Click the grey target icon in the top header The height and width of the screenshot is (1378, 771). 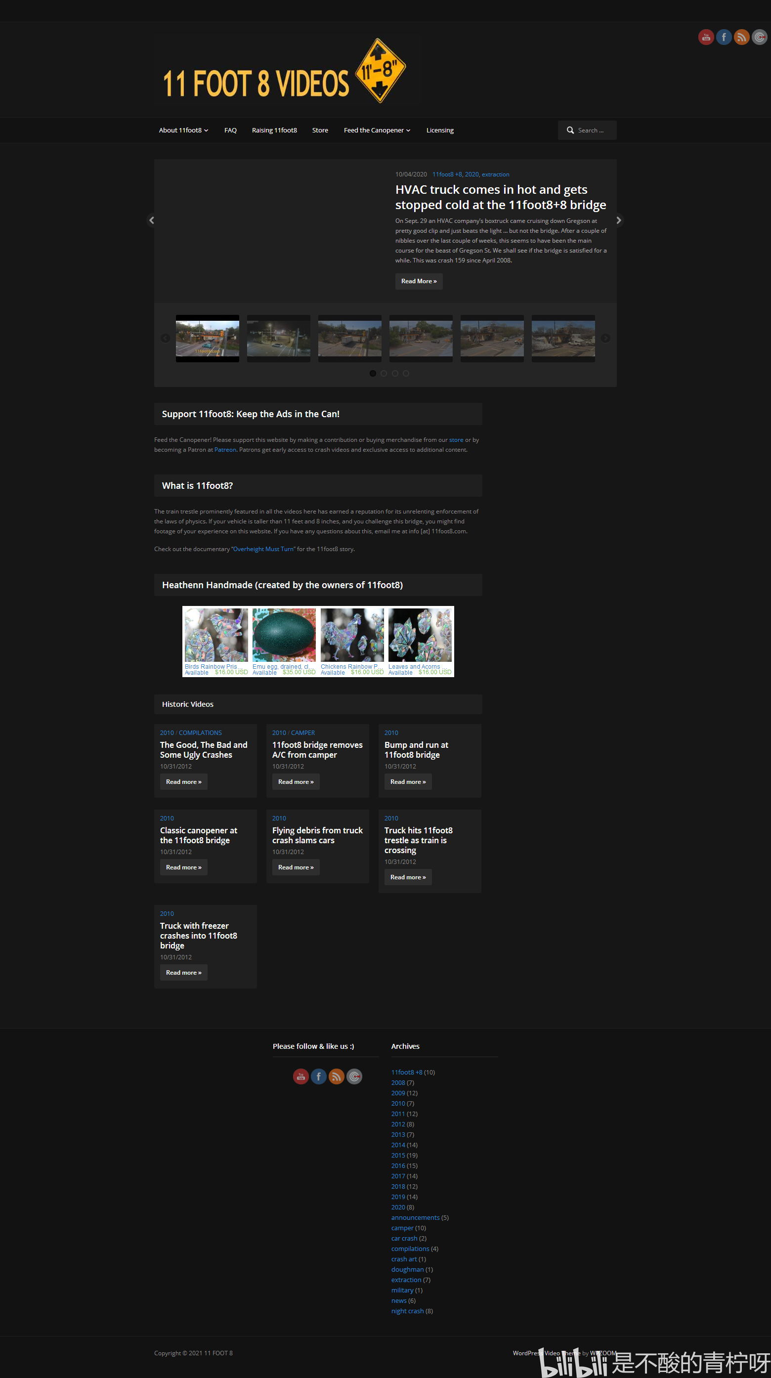(x=759, y=37)
